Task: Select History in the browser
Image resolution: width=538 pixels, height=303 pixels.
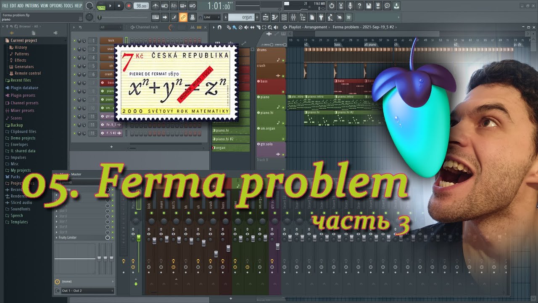Action: pyautogui.click(x=21, y=48)
